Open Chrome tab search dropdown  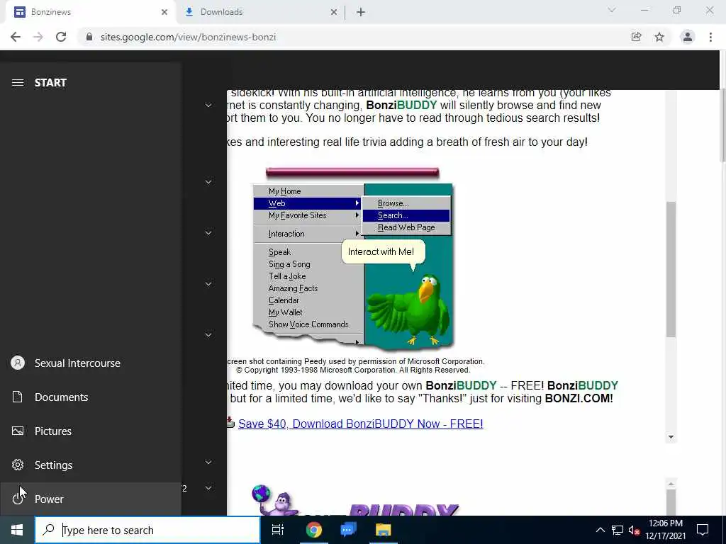click(x=612, y=10)
